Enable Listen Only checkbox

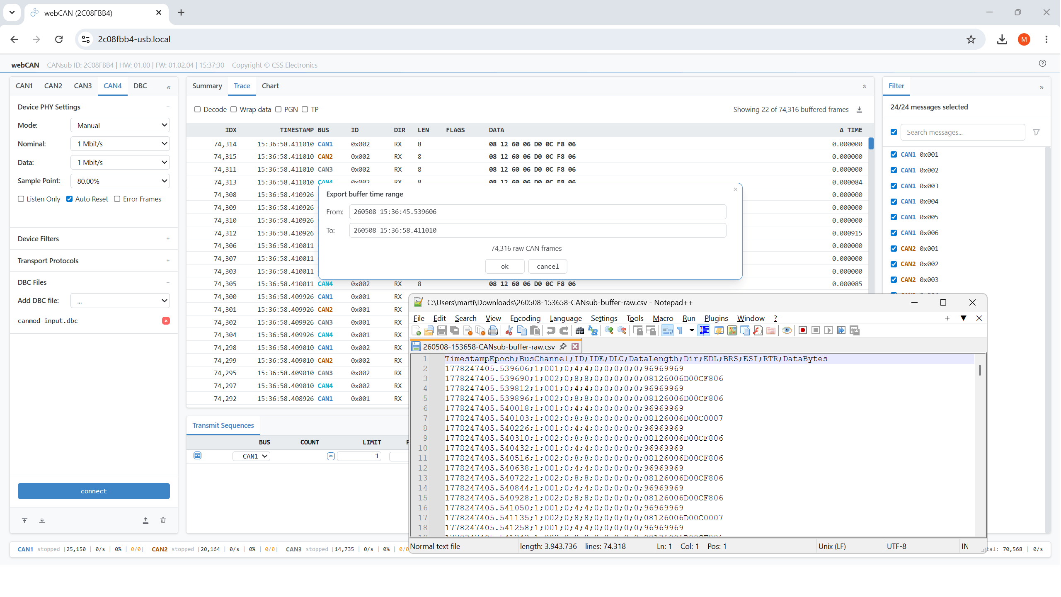click(21, 199)
